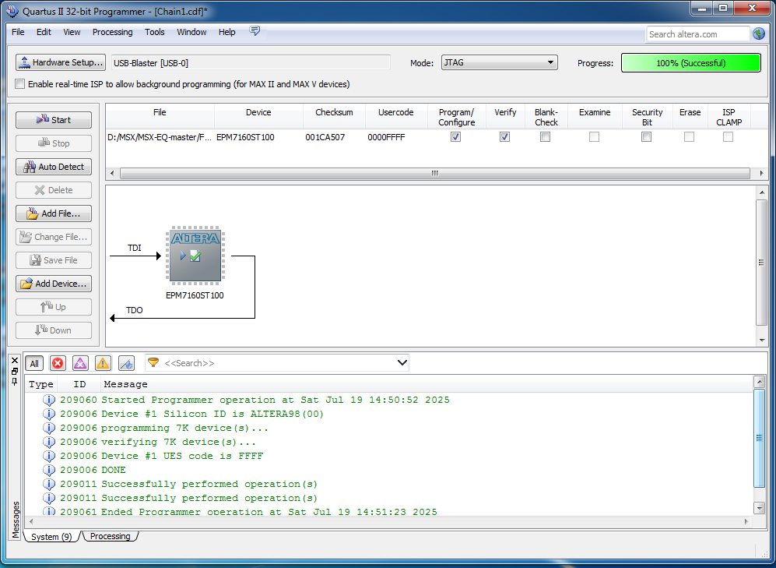Click info icon of 'programming 7K device' message
The height and width of the screenshot is (568, 776).
pos(49,427)
